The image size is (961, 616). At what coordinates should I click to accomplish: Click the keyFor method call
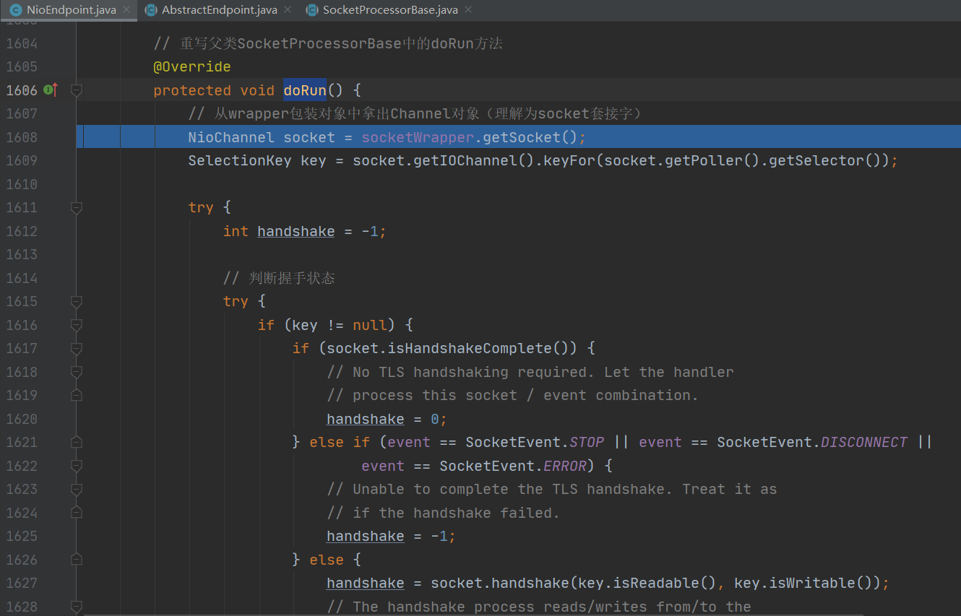pos(569,160)
